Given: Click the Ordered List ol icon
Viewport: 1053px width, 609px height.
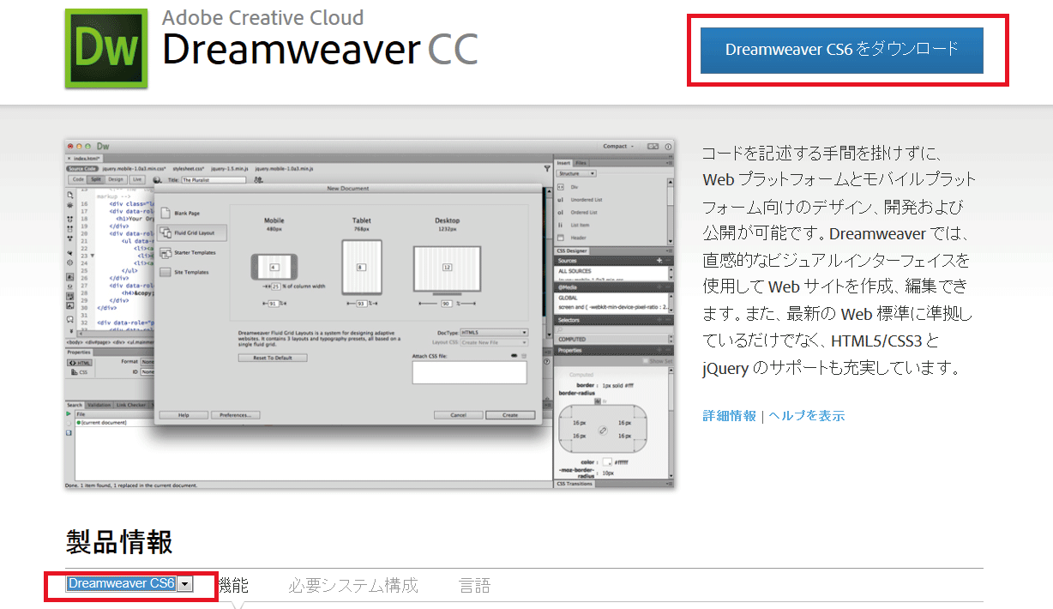Looking at the screenshot, I should [x=561, y=212].
